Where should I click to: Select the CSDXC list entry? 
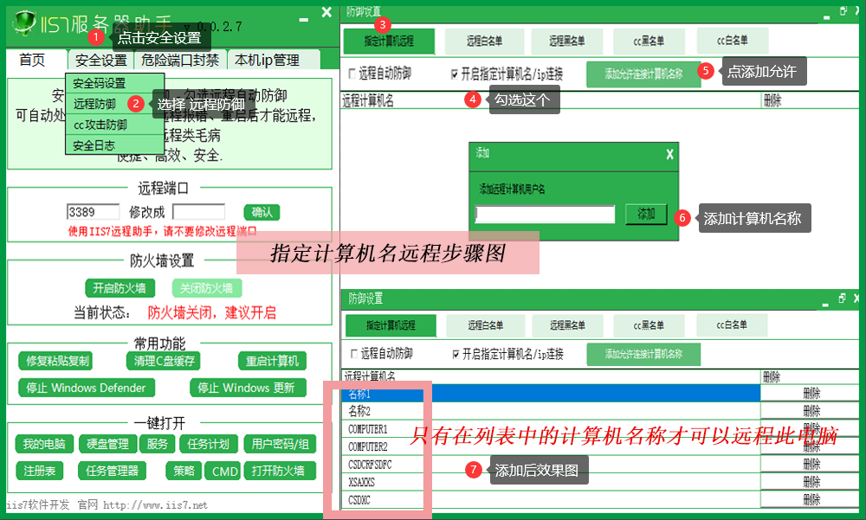click(x=551, y=499)
